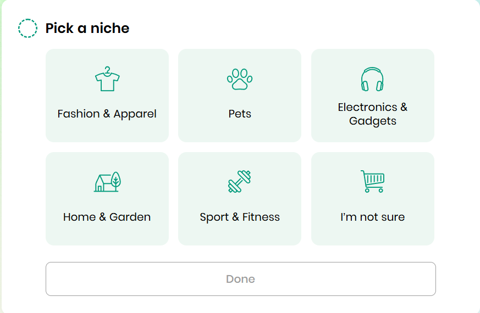Click the headphones icon

coord(372,79)
